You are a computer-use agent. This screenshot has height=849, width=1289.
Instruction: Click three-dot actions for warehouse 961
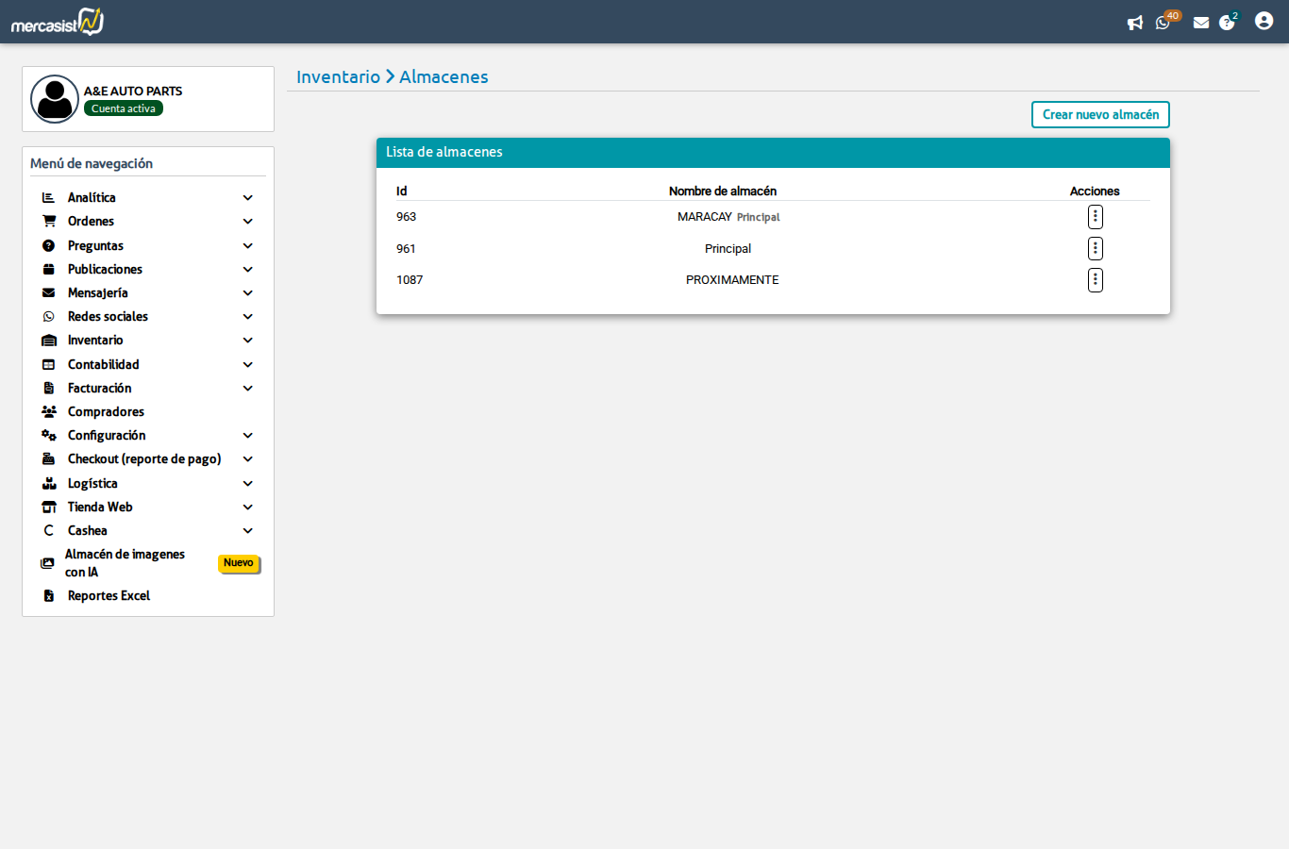coord(1095,248)
